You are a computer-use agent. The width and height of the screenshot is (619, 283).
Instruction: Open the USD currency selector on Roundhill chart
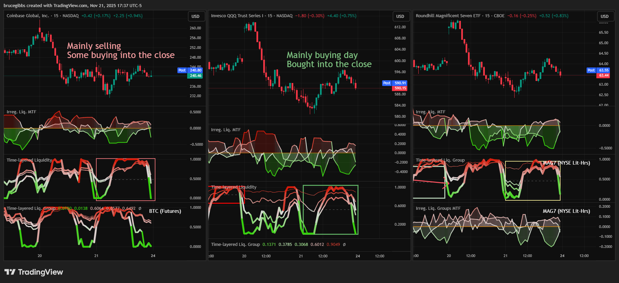604,16
